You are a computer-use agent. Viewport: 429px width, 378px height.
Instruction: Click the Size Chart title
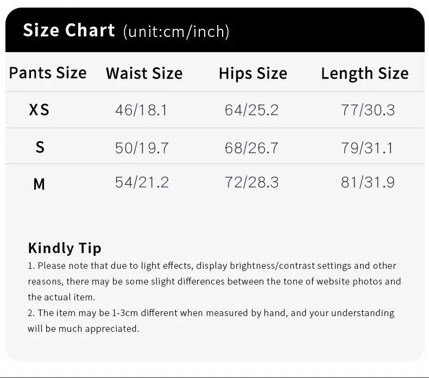(x=68, y=30)
